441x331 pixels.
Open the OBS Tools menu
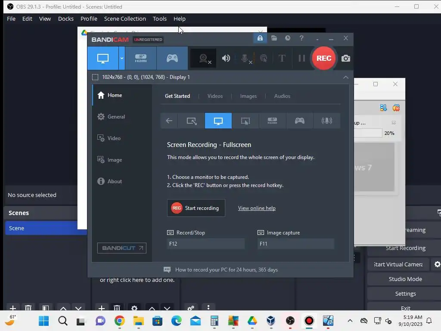point(159,19)
